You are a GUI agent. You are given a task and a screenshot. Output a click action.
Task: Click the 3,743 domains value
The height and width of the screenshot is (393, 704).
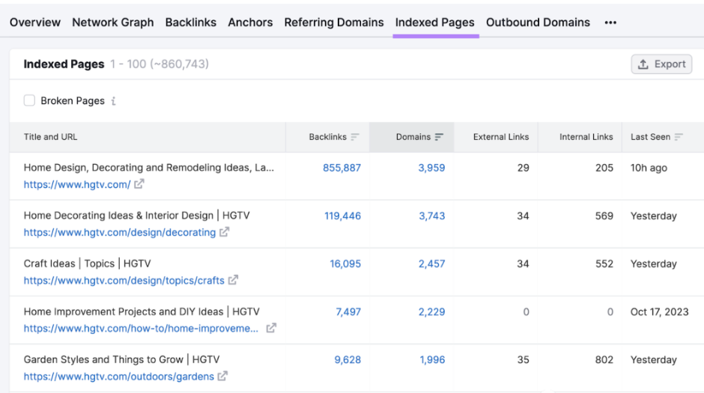tap(432, 216)
